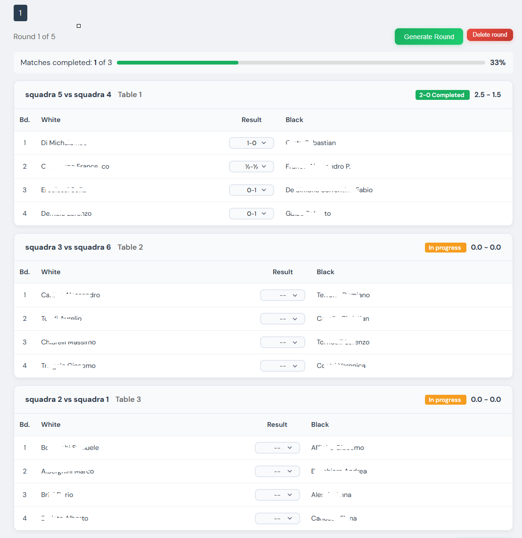522x538 pixels.
Task: Open Table 2 board 2 result dropdown
Action: [283, 318]
